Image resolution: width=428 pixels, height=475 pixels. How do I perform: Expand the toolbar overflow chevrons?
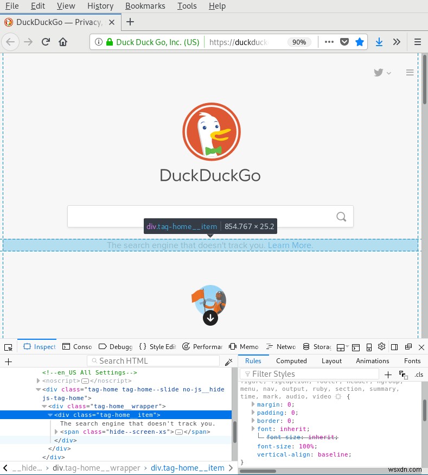pyautogui.click(x=397, y=42)
